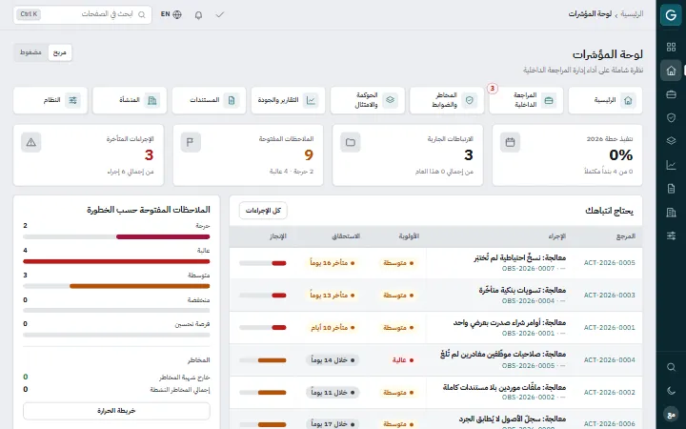Click the الإنجاز column header
686x429 pixels.
(x=277, y=236)
